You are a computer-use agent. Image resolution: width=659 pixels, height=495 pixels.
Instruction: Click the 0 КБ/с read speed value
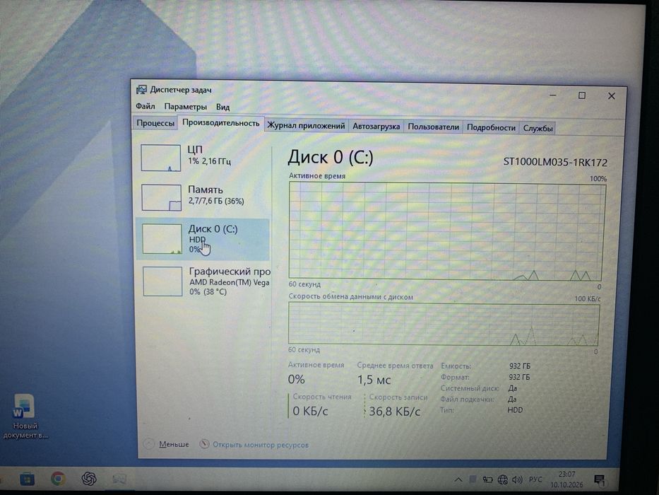pyautogui.click(x=310, y=411)
